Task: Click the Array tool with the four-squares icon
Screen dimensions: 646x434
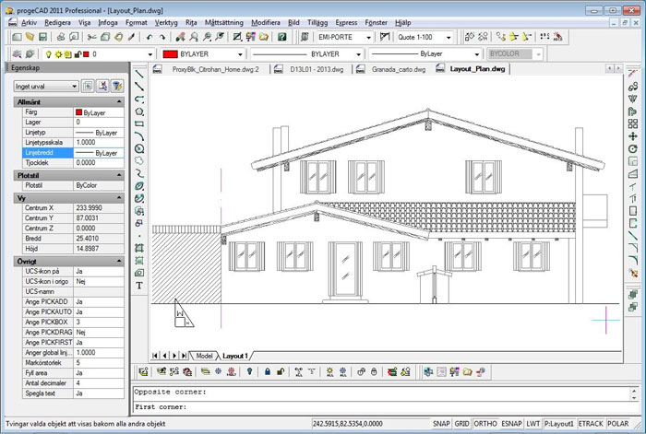Action: pyautogui.click(x=633, y=123)
